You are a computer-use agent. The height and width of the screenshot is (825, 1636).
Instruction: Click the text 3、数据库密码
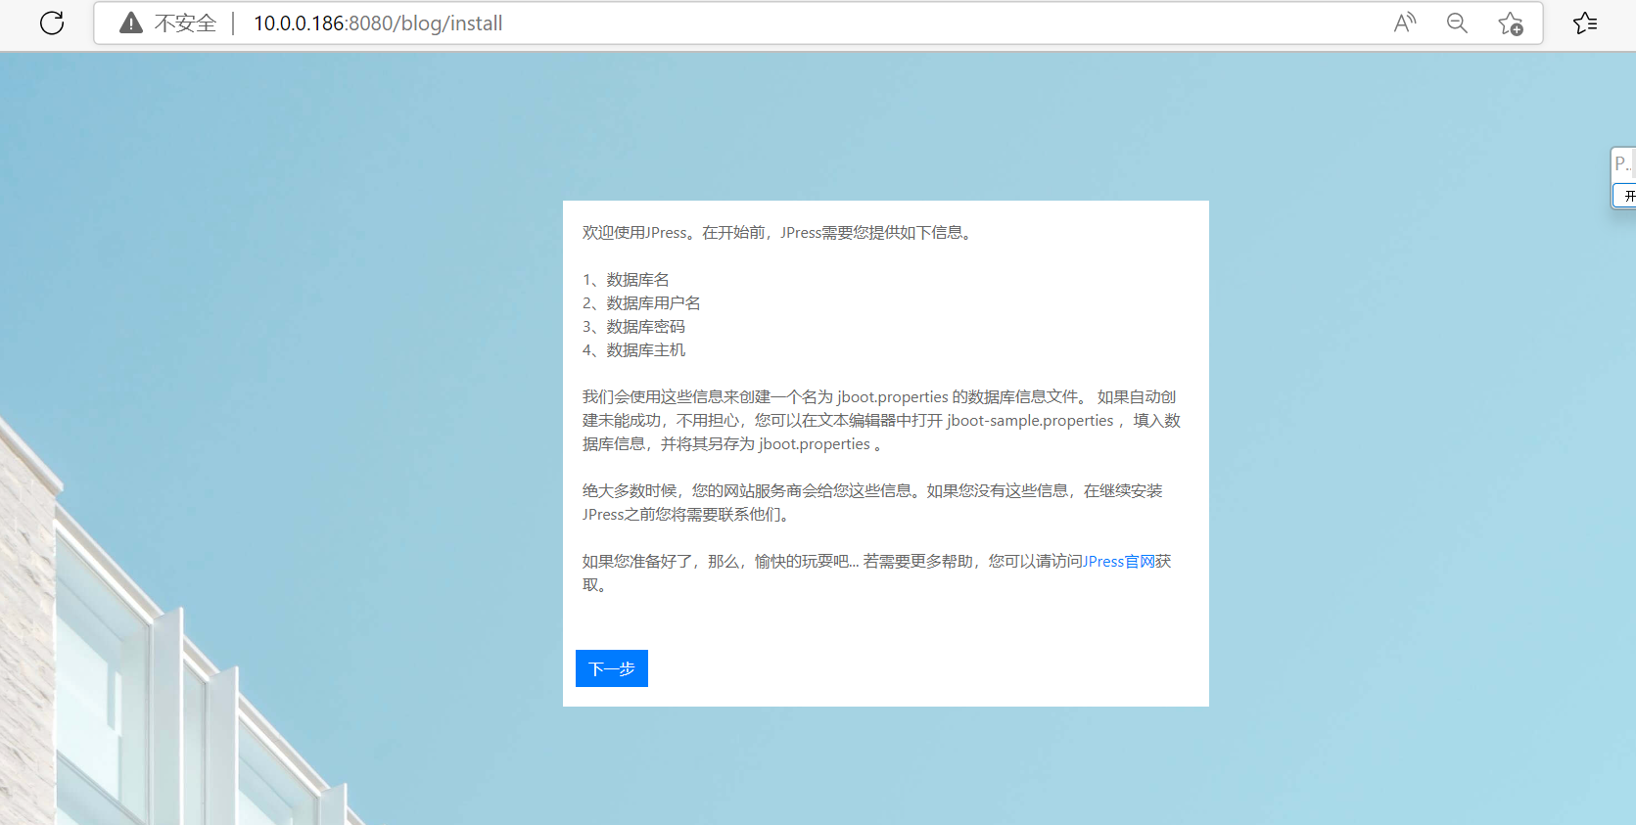(633, 327)
